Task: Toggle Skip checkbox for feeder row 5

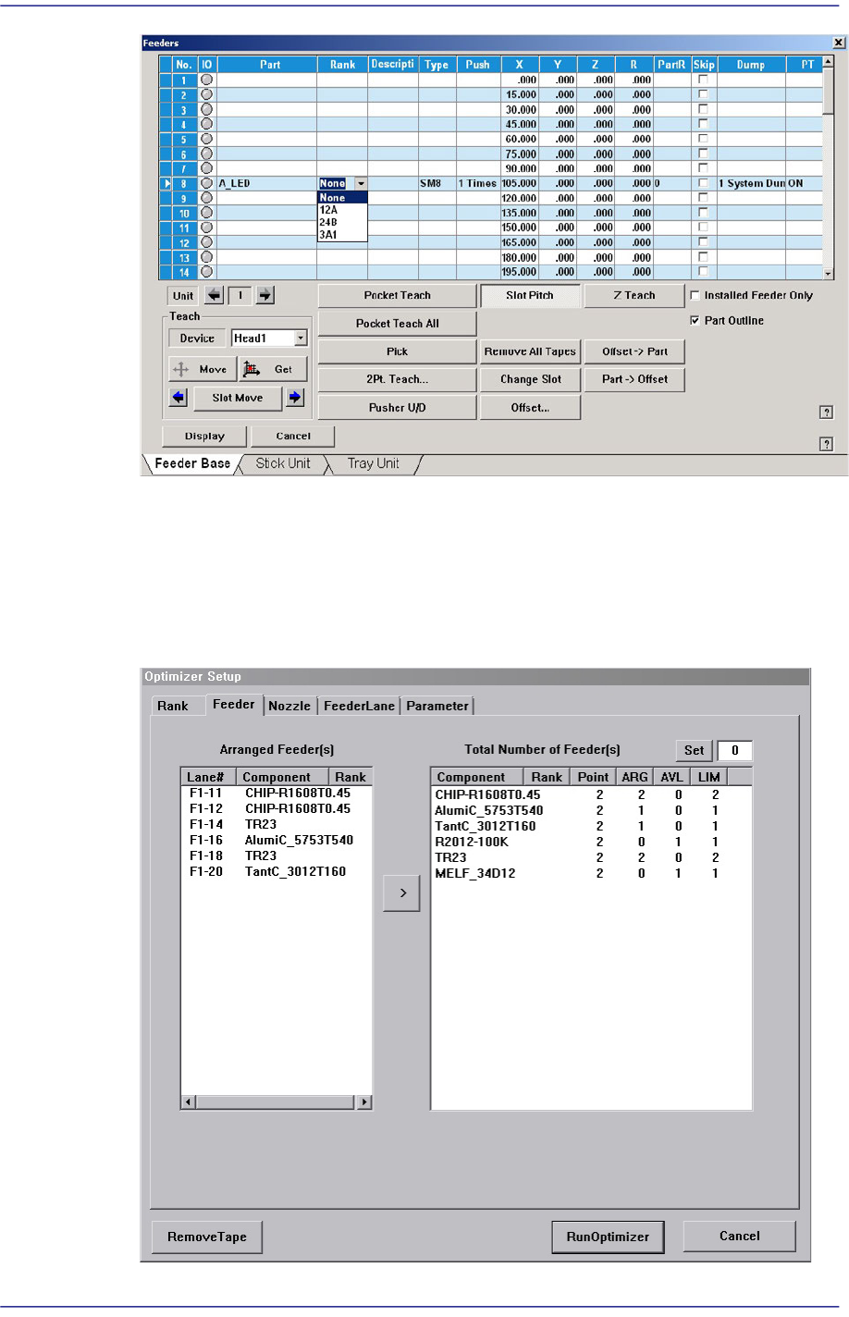Action: pos(703,139)
